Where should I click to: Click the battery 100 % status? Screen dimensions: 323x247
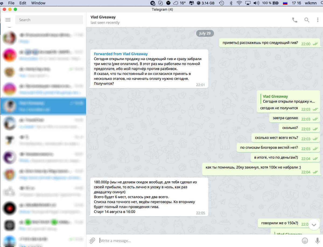[x=271, y=3]
